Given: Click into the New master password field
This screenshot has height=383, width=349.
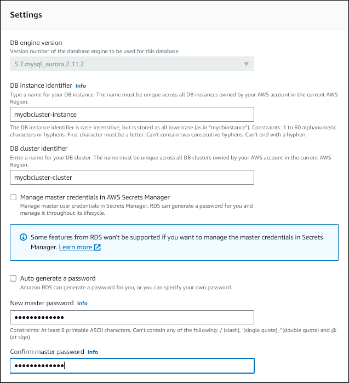Looking at the screenshot, I should point(132,317).
